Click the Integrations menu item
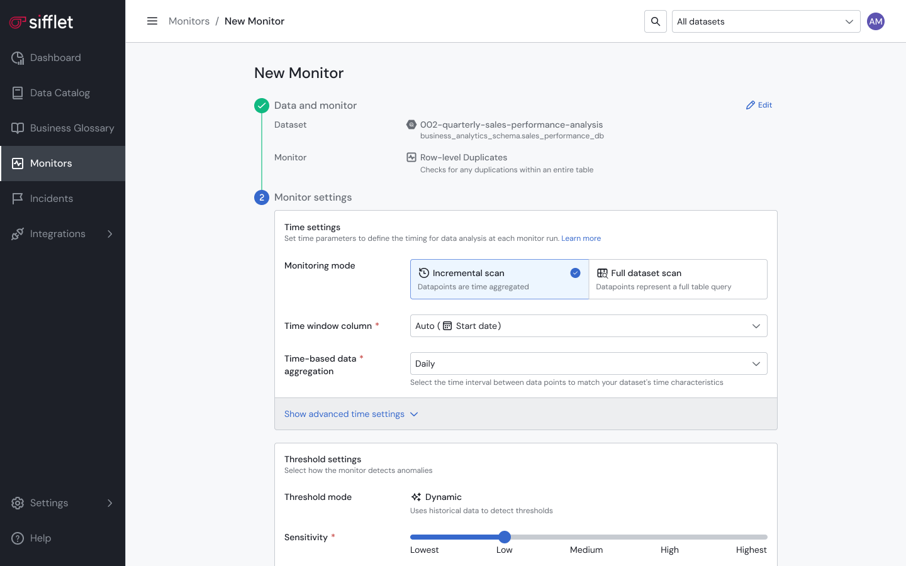Screen dimensions: 906x566 [62, 234]
